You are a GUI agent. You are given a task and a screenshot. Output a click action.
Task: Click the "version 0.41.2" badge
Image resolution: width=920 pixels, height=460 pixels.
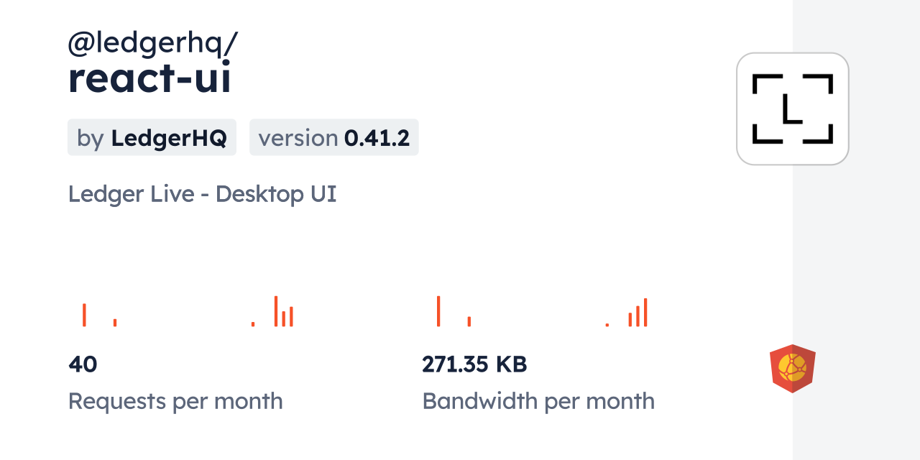(x=333, y=138)
